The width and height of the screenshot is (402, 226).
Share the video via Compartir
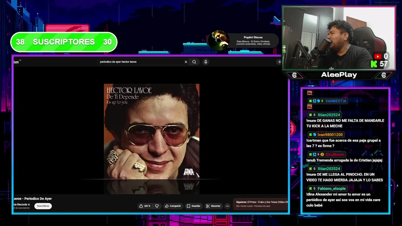173,206
